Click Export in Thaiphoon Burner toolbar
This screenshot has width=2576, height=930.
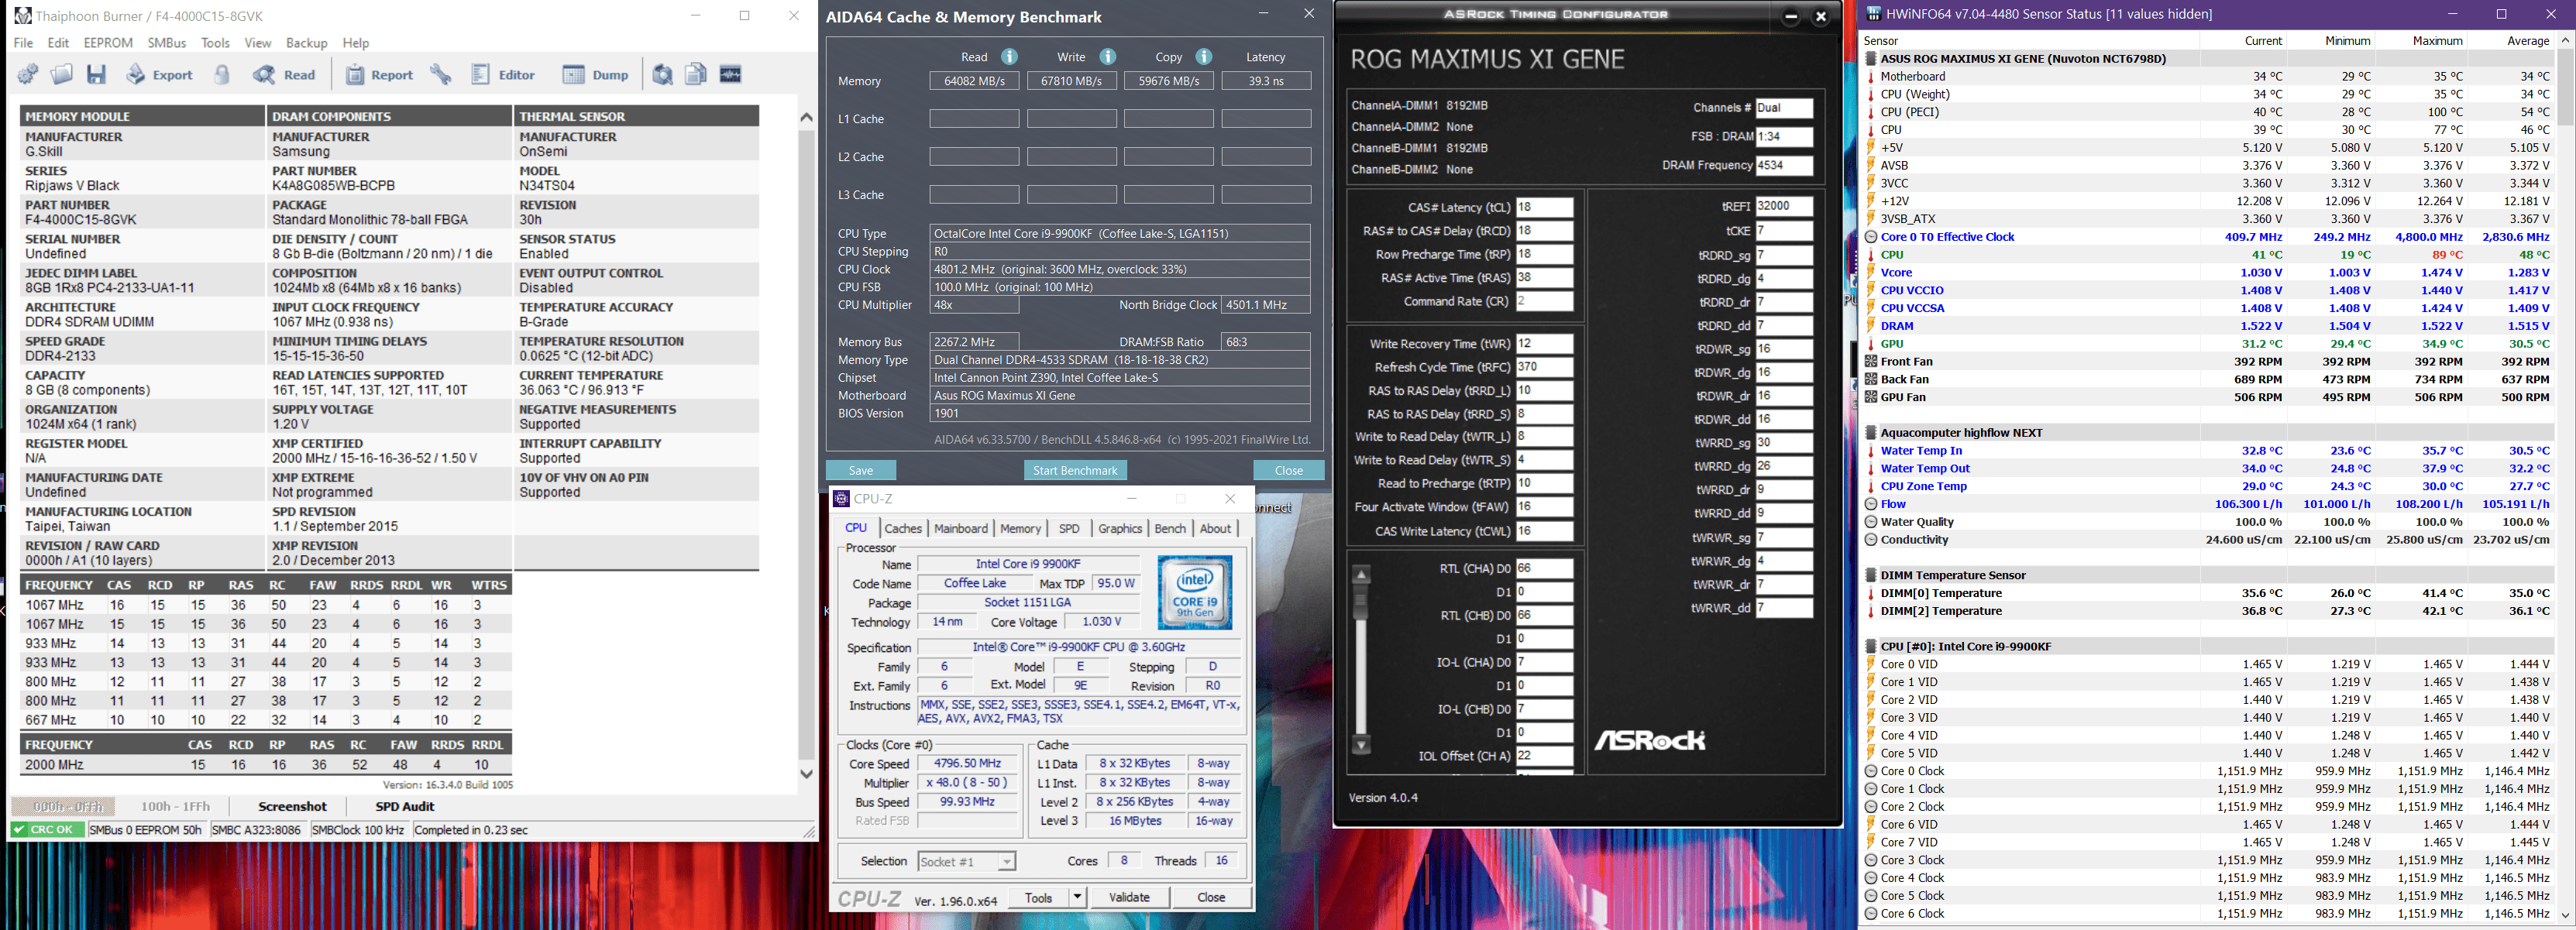(x=160, y=75)
